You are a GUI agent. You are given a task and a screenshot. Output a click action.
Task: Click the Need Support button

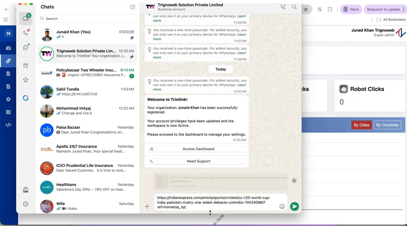197,161
